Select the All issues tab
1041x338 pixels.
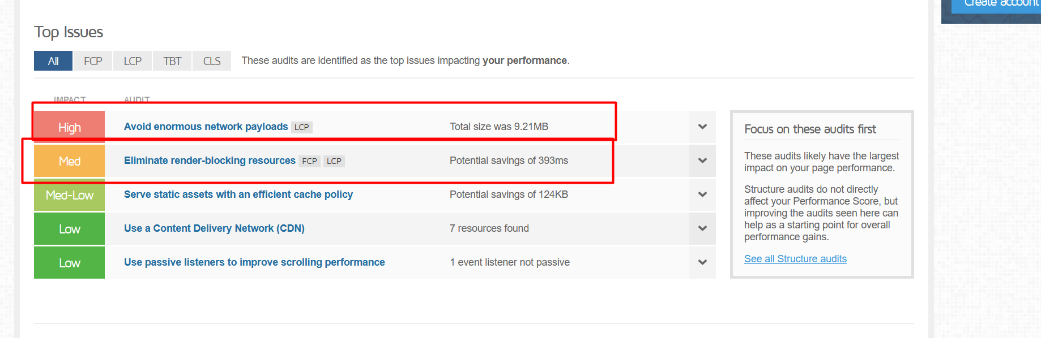(53, 61)
